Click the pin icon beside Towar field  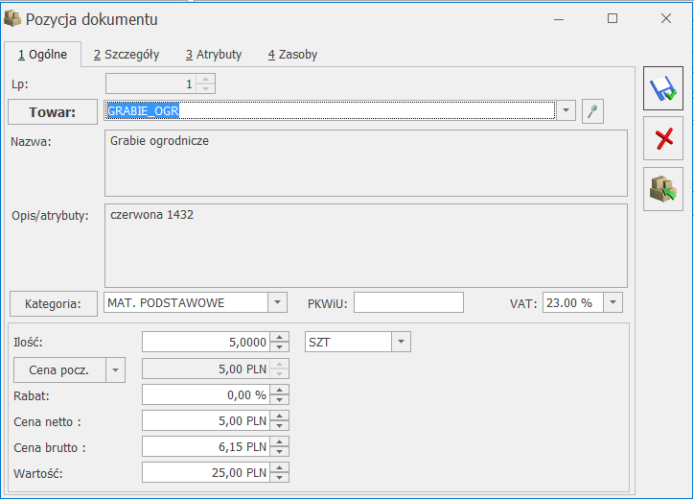592,110
